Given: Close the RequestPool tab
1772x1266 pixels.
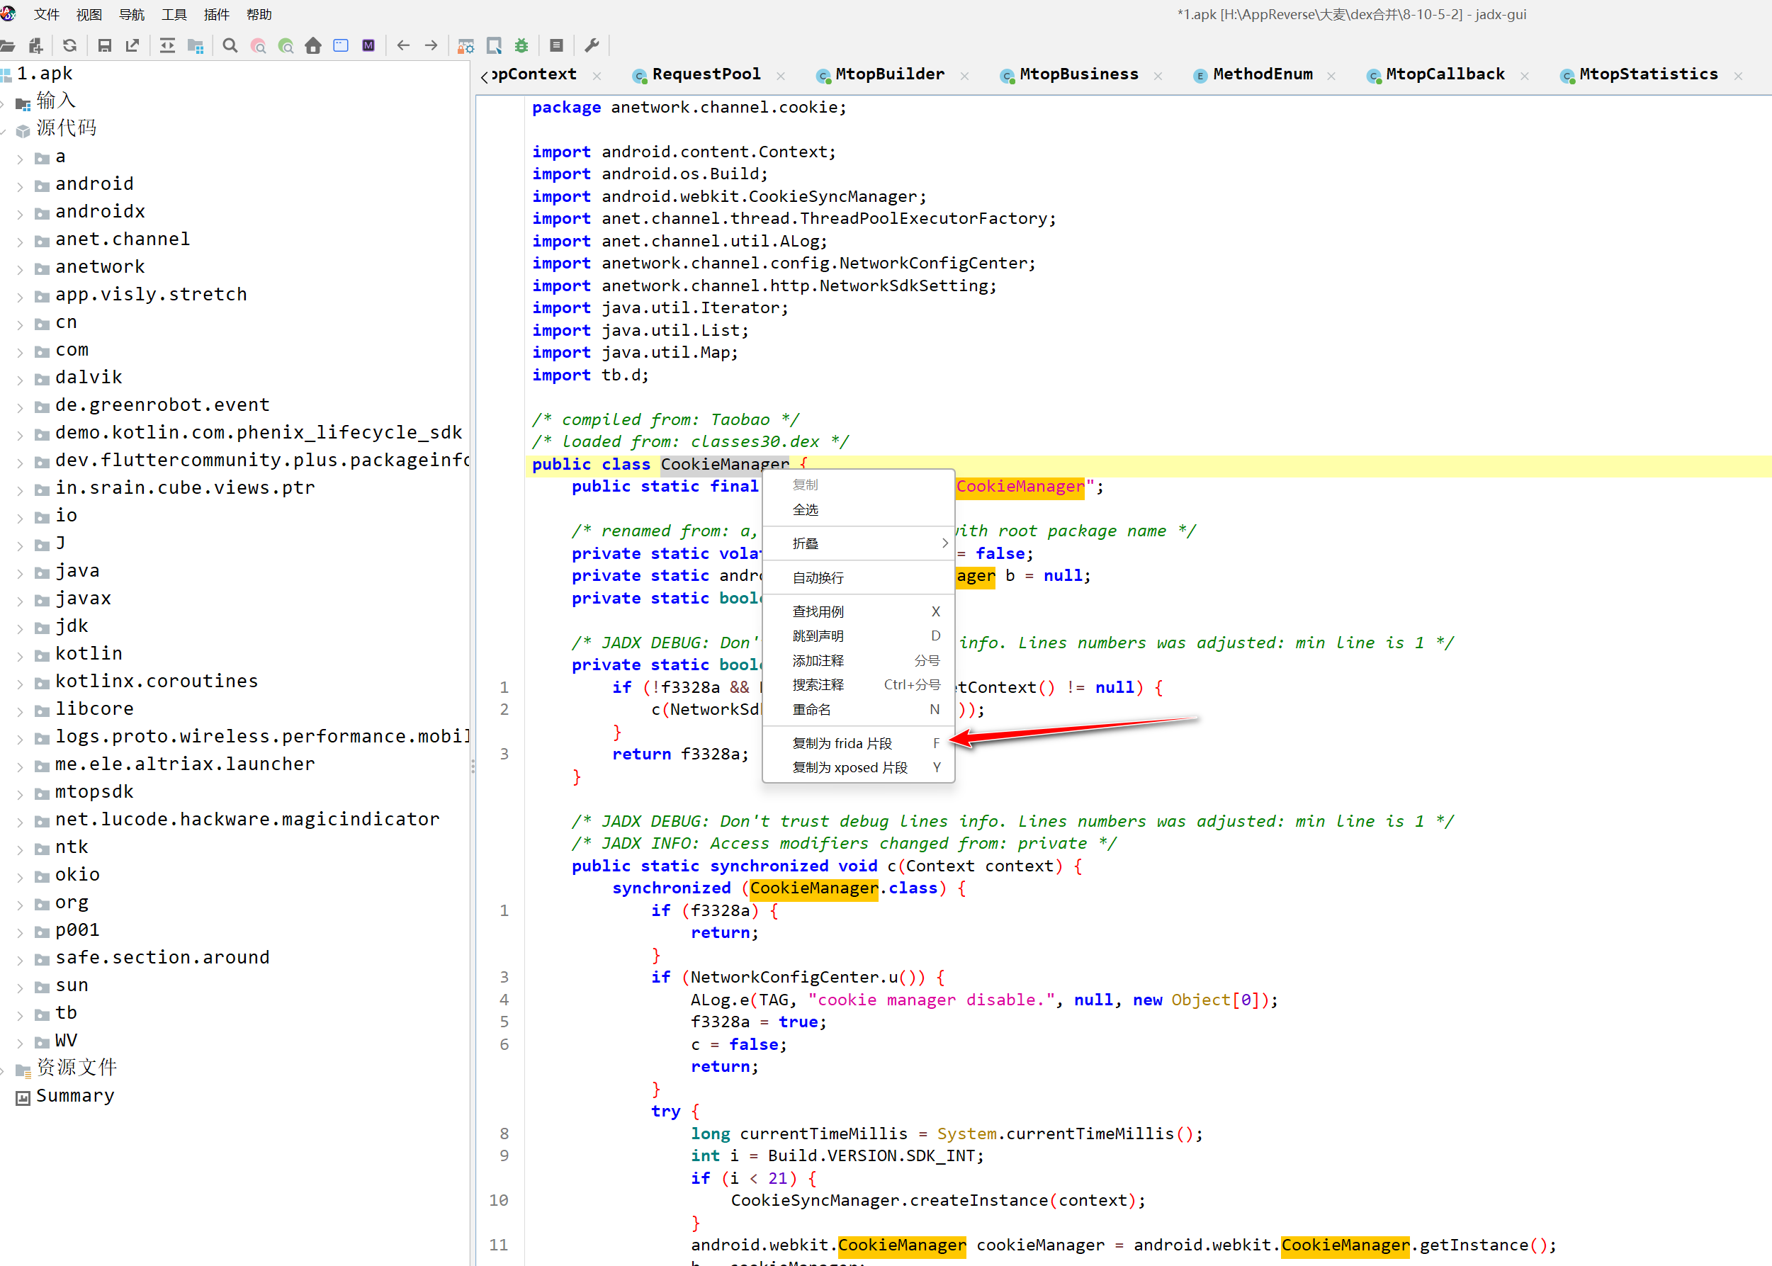Looking at the screenshot, I should (780, 76).
